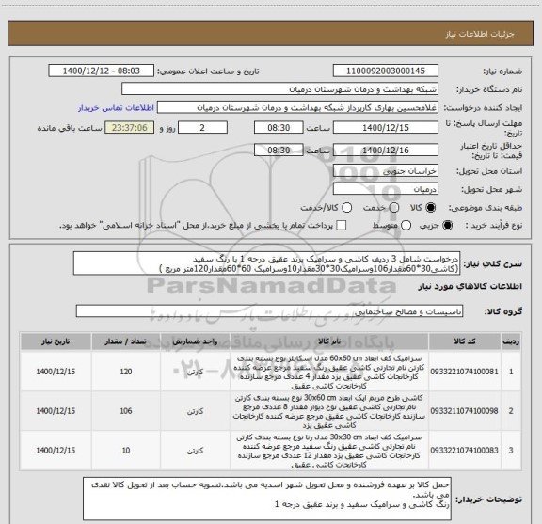The height and width of the screenshot is (524, 542).
Task: Click the remaining days field showing 2
Action: point(202,128)
